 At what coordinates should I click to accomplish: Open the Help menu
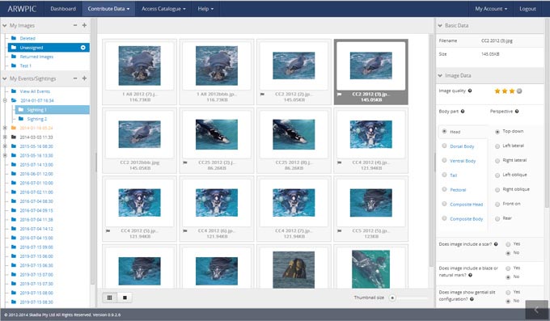coord(205,9)
